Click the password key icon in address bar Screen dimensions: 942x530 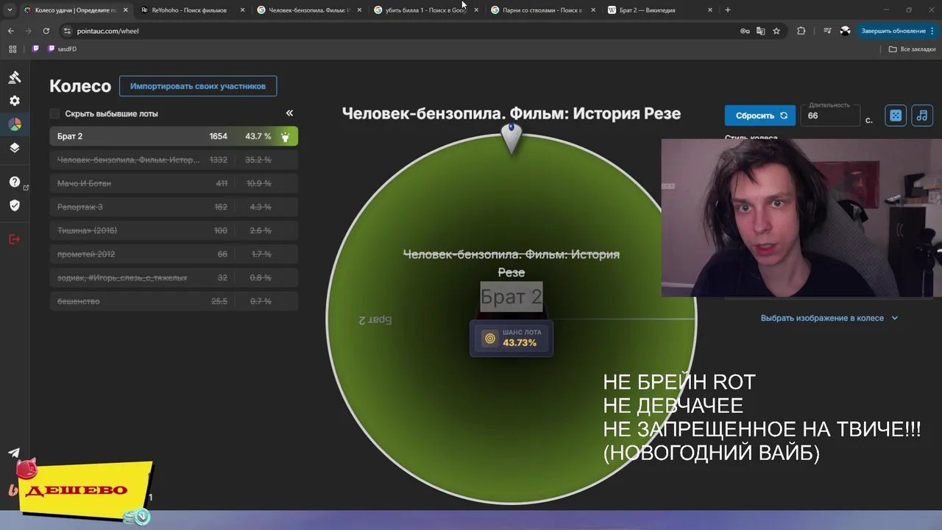click(x=745, y=31)
